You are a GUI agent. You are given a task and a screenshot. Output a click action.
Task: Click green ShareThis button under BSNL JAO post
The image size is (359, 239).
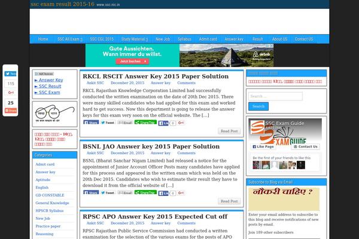point(145,192)
